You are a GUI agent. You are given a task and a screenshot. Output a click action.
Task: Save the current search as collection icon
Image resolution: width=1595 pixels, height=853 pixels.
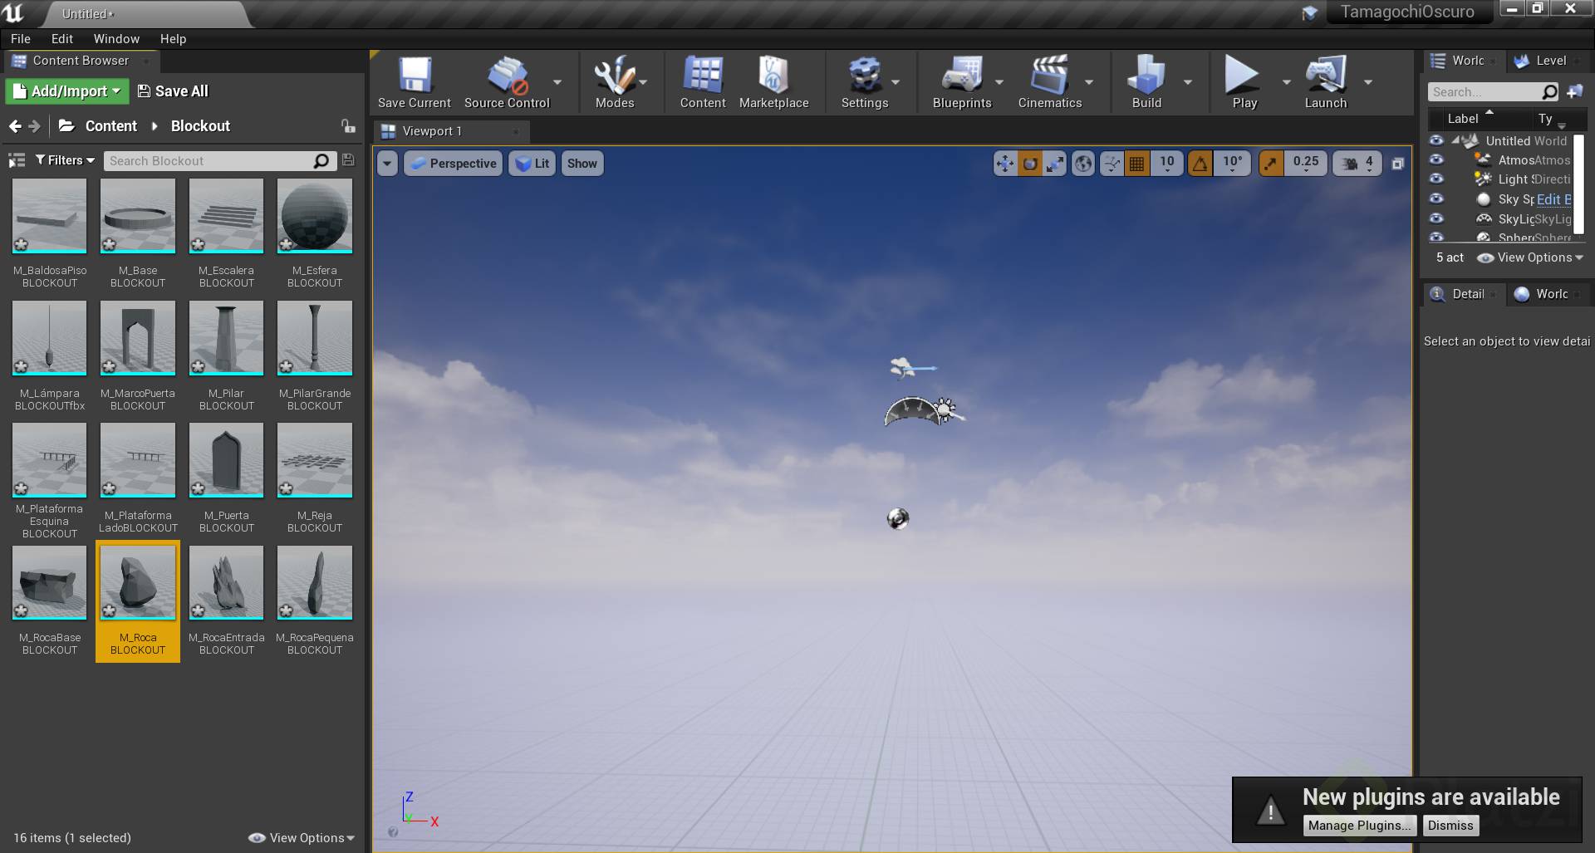(x=348, y=160)
